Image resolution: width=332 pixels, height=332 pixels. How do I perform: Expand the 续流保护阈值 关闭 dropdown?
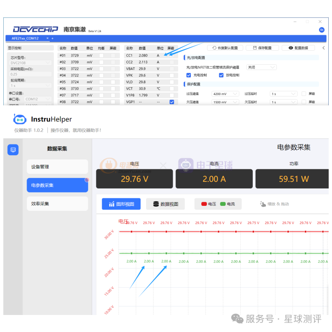point(261,67)
